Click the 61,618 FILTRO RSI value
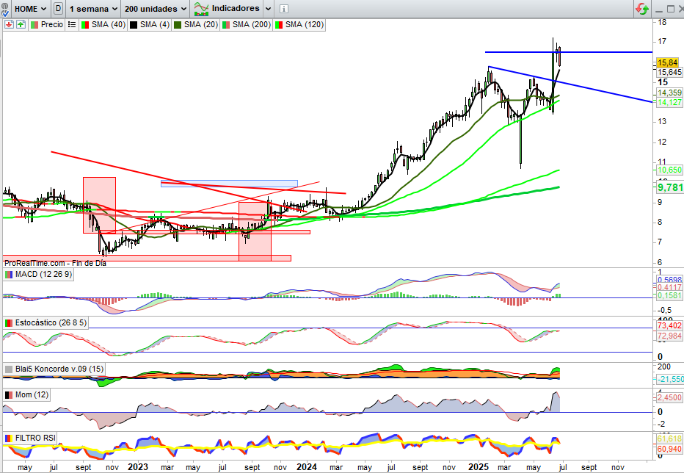The image size is (684, 473). 669,438
